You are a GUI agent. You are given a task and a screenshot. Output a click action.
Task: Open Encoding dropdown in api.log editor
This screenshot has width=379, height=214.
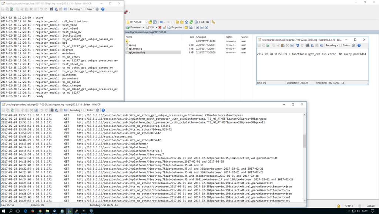76,9
